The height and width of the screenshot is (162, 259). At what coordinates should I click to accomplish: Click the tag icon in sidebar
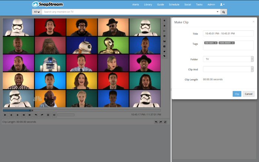(164, 56)
